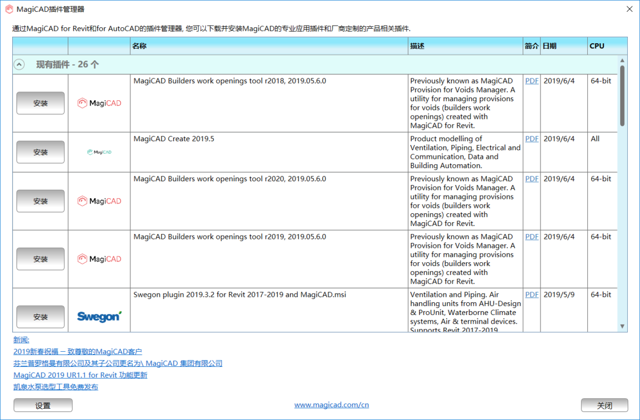Open the 设置 settings button
The width and height of the screenshot is (640, 420).
coord(43,406)
